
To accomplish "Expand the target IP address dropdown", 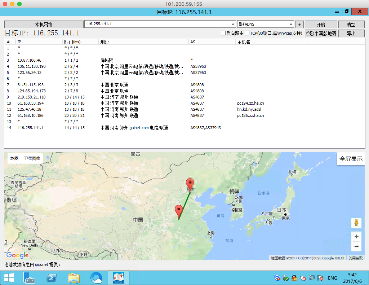I will coord(232,24).
